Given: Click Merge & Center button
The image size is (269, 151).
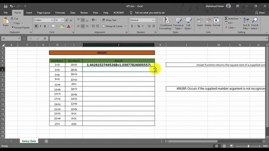Looking at the screenshot, I should [x=113, y=26].
